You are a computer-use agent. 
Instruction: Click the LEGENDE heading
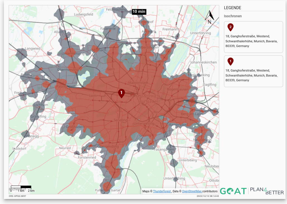(x=232, y=8)
